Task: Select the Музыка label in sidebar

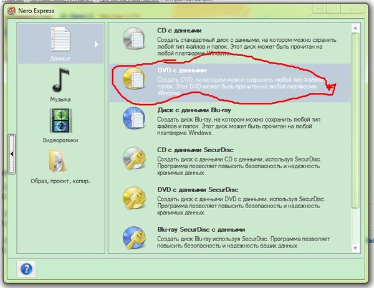Action: [60, 99]
